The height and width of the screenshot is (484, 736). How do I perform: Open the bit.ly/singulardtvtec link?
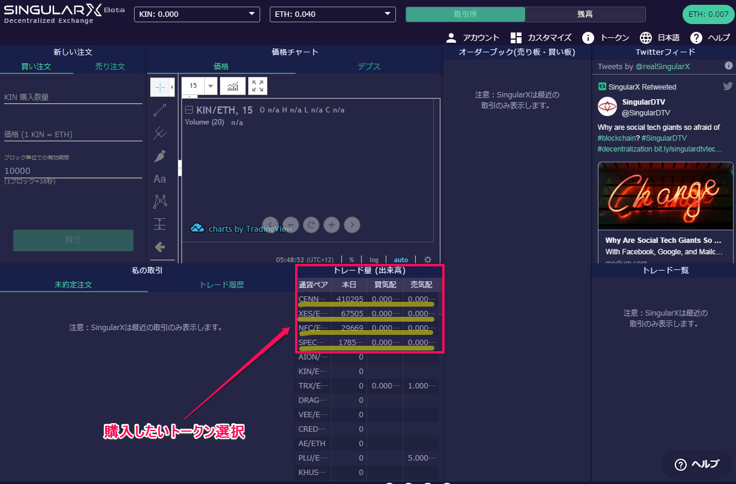point(689,149)
